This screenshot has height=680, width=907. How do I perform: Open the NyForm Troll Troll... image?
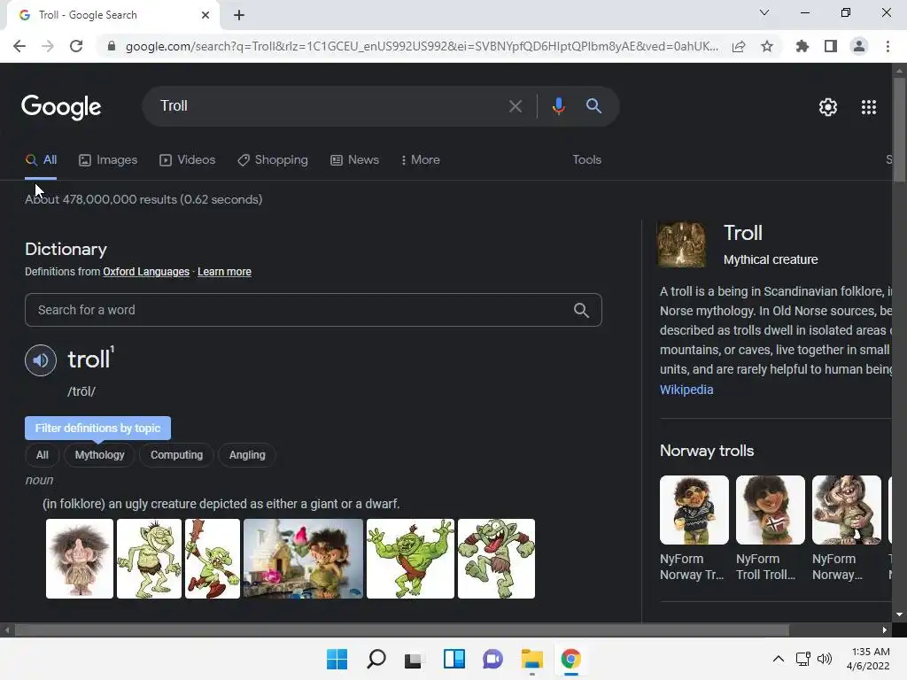tap(770, 510)
